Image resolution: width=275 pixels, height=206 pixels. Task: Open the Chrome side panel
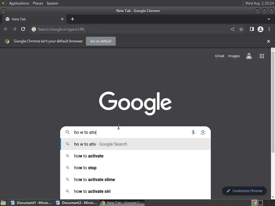[252, 29]
